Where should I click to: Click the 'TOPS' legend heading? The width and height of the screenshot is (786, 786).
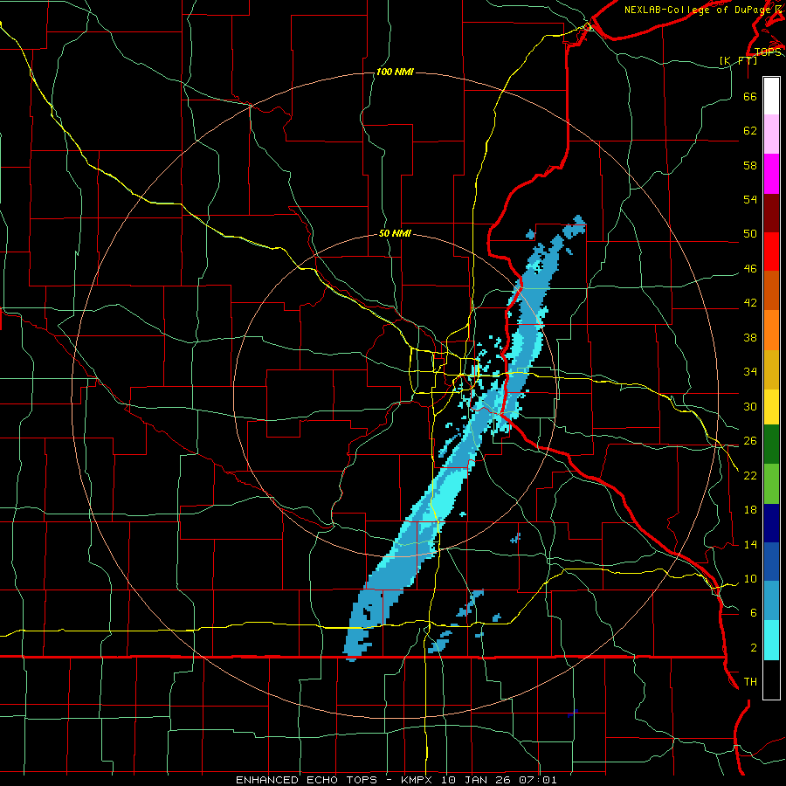[768, 52]
